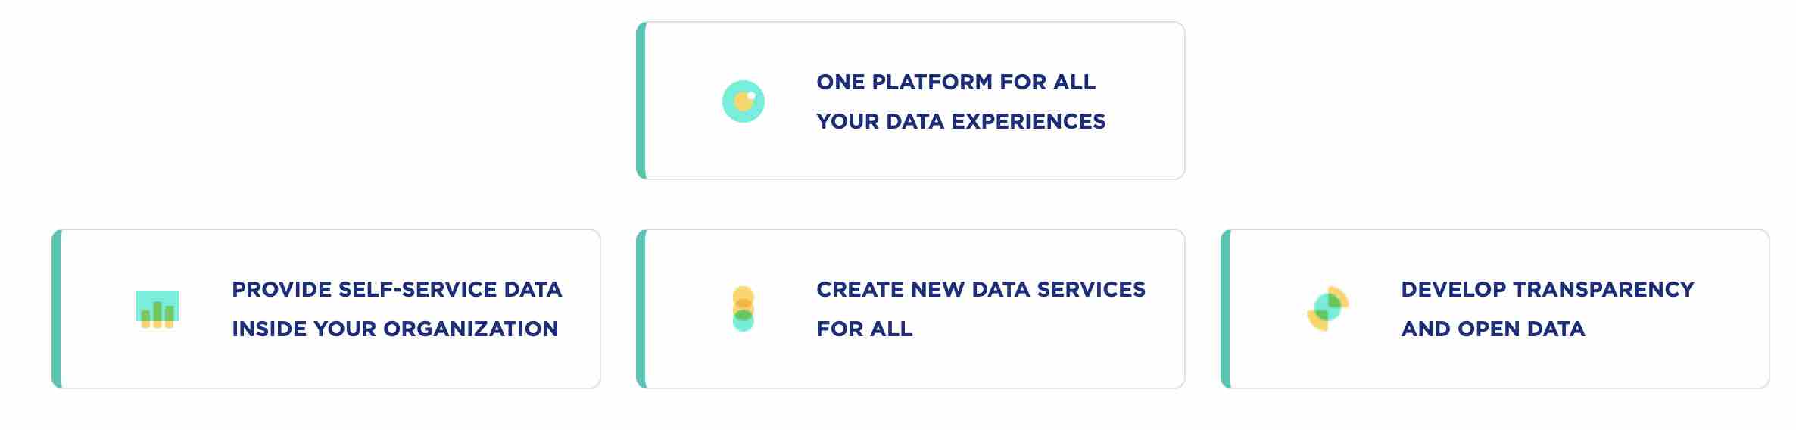Screen dimensions: 1796x430
Task: Click the bar chart icon for self-service data
Action: click(x=157, y=309)
